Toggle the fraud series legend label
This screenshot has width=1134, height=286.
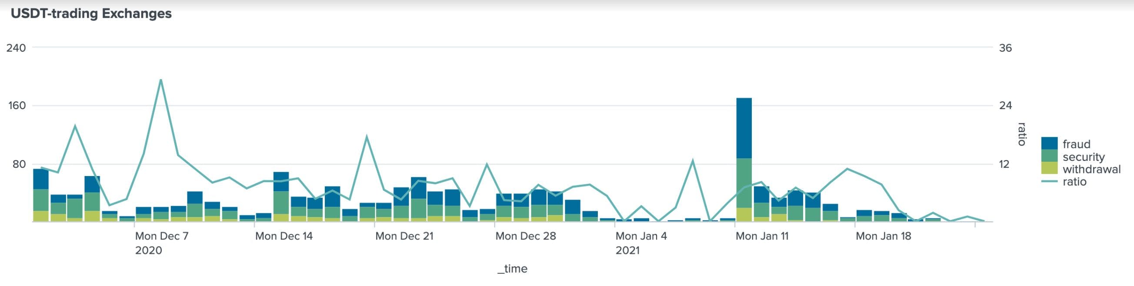click(x=1076, y=144)
